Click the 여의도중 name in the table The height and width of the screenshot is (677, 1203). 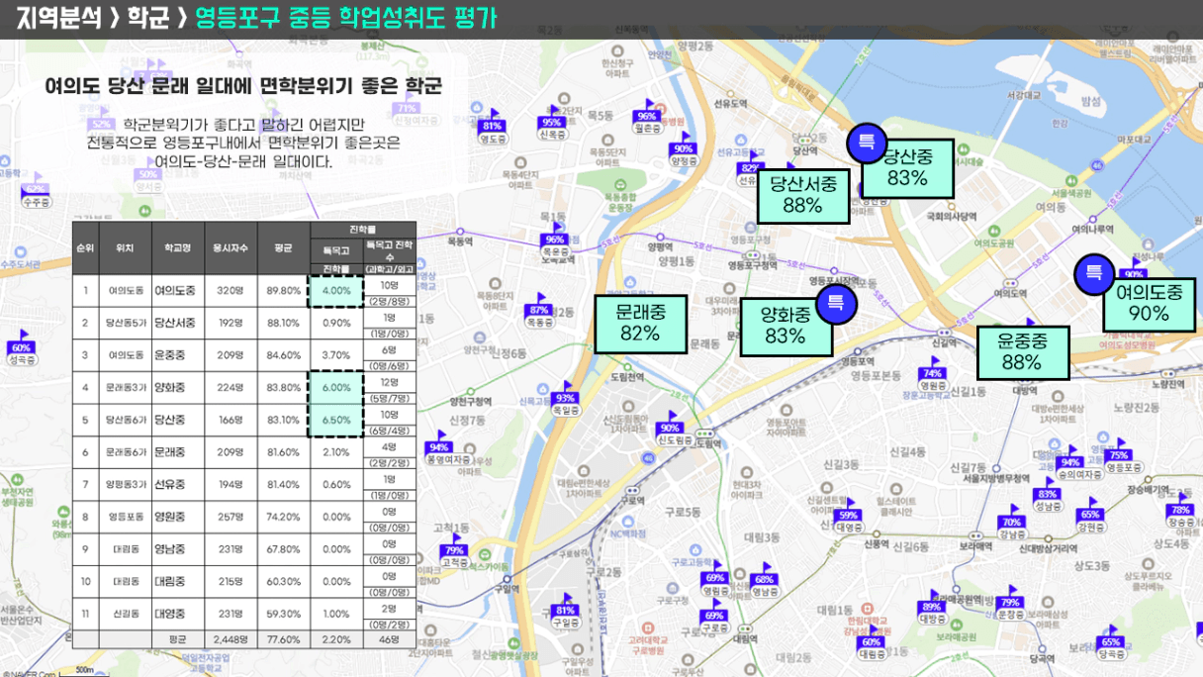174,291
